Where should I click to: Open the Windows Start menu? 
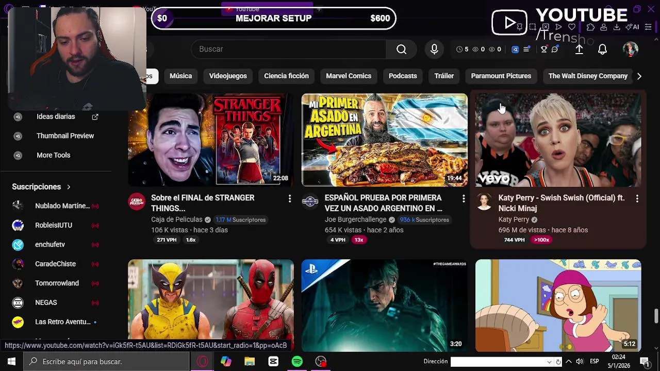click(11, 362)
